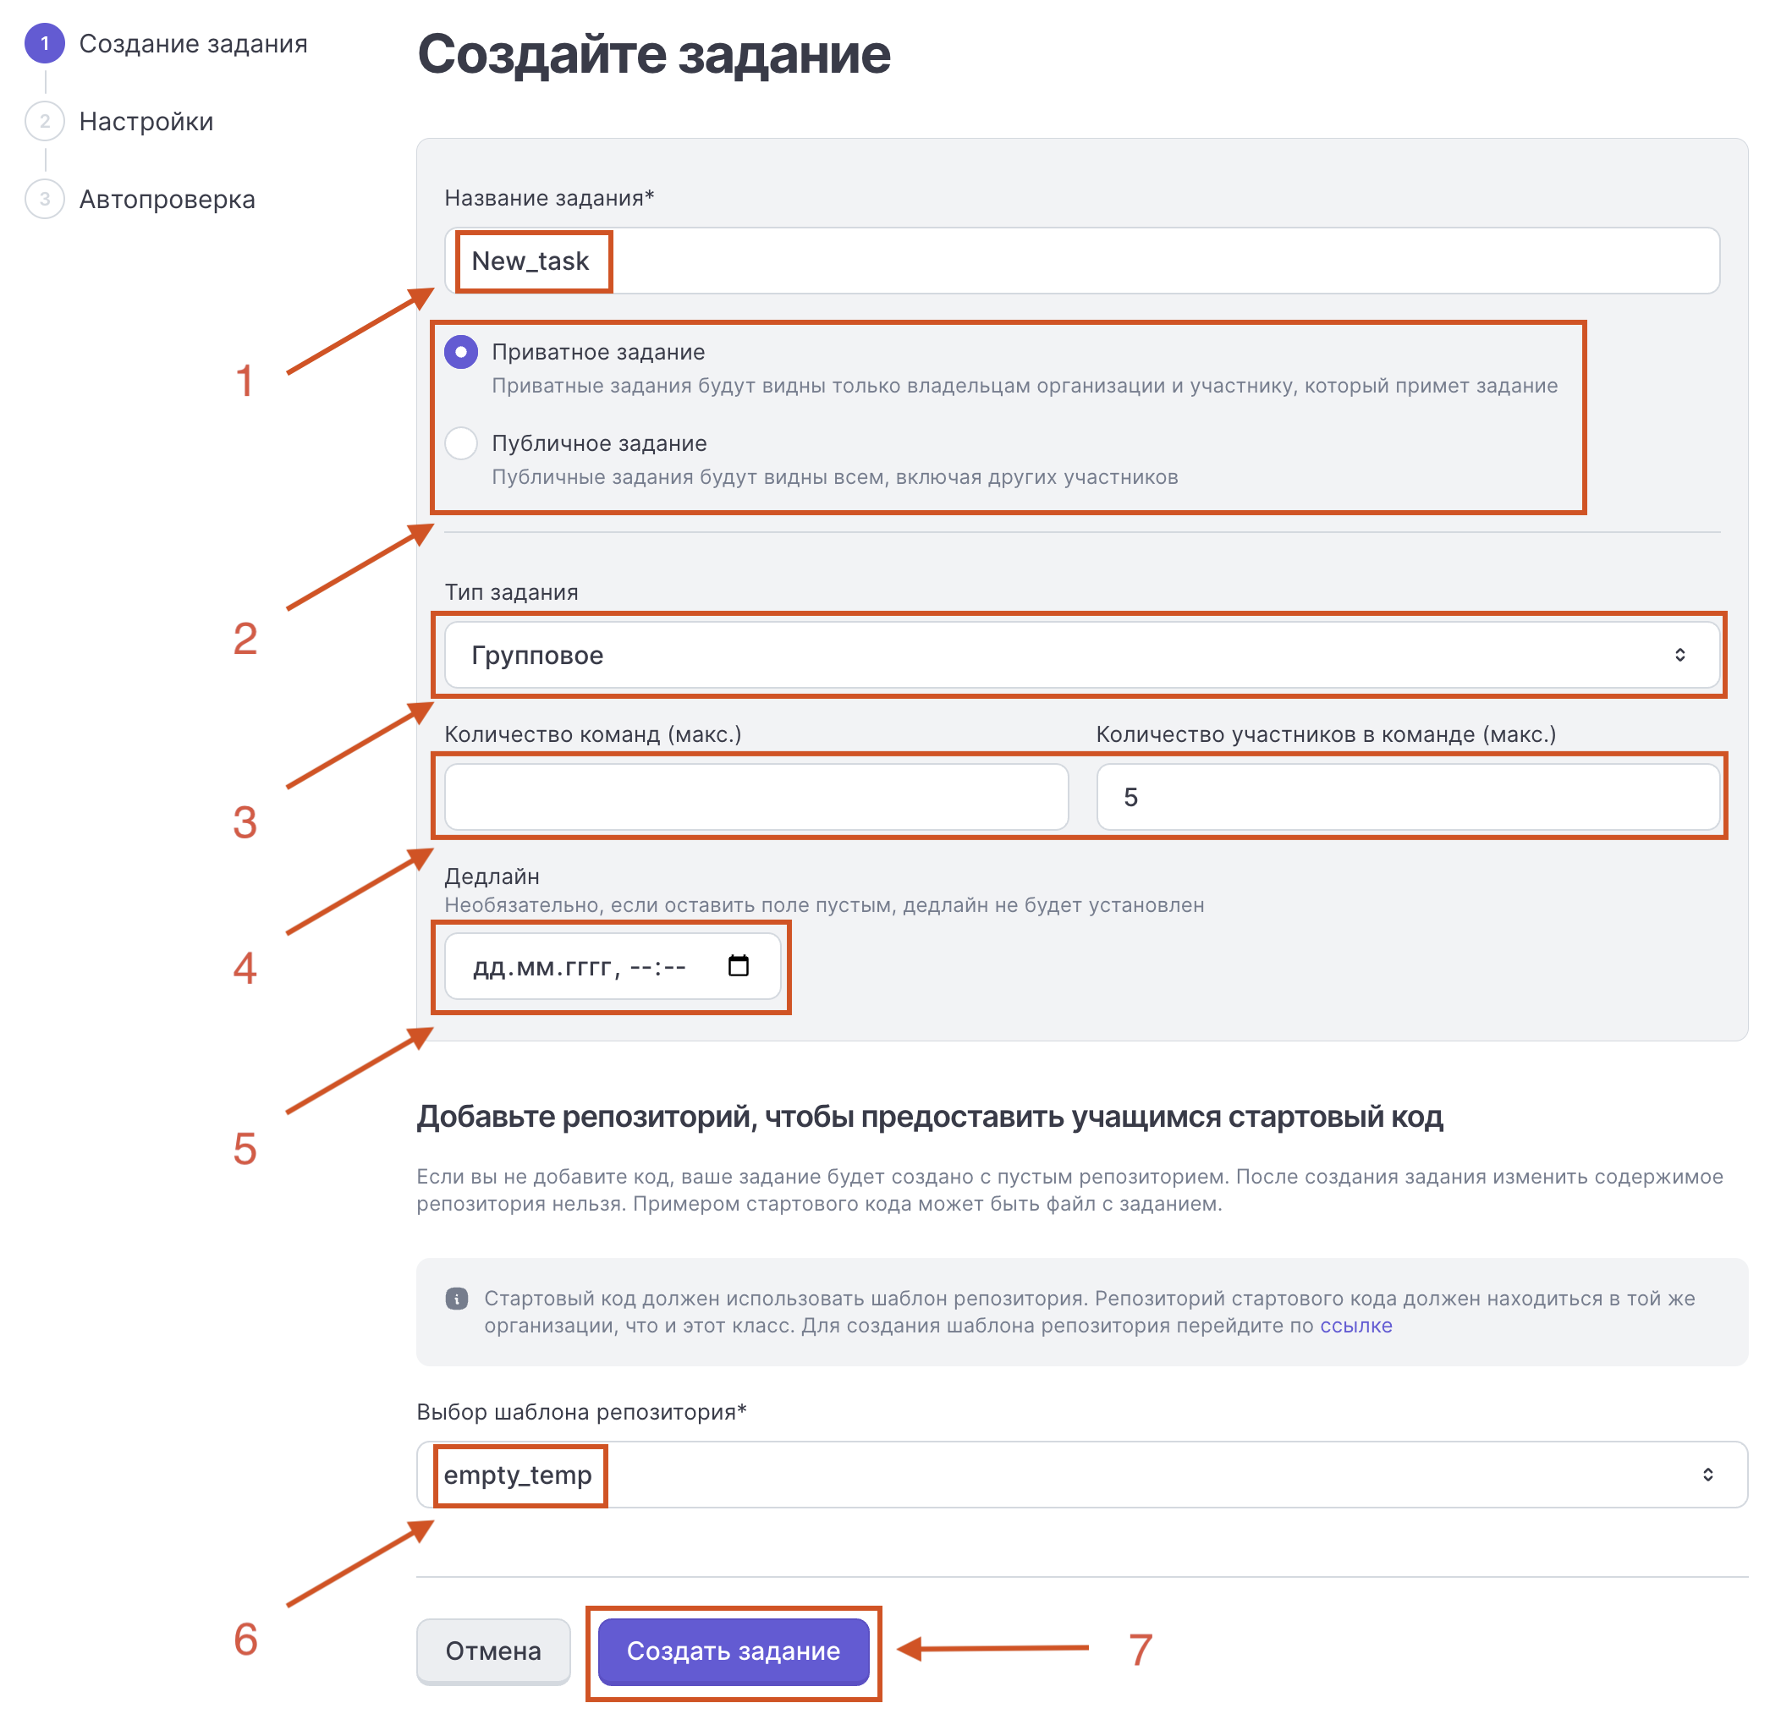The width and height of the screenshot is (1792, 1714).
Task: Go to the Автопроверка step
Action: pos(168,199)
